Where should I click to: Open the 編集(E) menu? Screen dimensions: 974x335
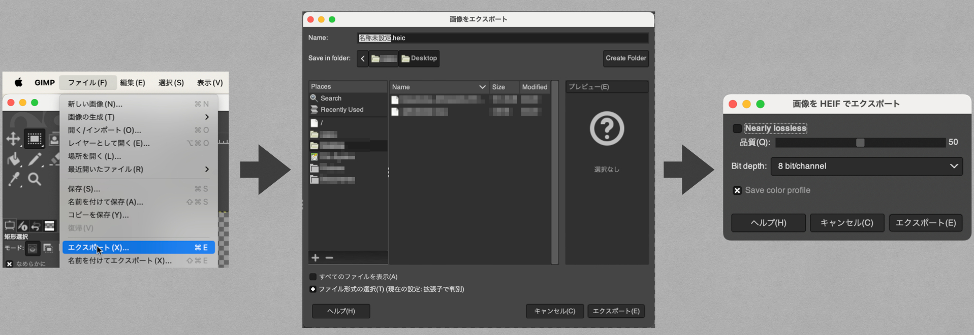[132, 82]
